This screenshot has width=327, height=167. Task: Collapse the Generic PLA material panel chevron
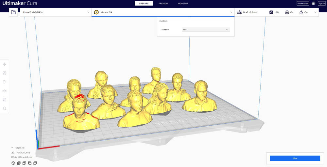click(x=231, y=12)
